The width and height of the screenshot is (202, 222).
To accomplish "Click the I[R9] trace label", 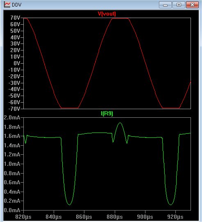I will coord(107,113).
